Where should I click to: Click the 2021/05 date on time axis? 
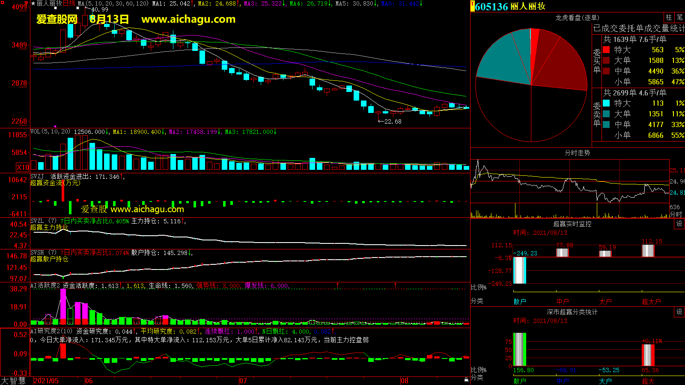coord(46,381)
